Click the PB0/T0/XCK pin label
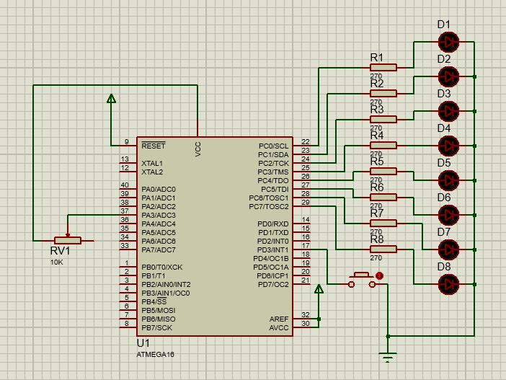Screen dimensions: 506x380 coord(162,268)
